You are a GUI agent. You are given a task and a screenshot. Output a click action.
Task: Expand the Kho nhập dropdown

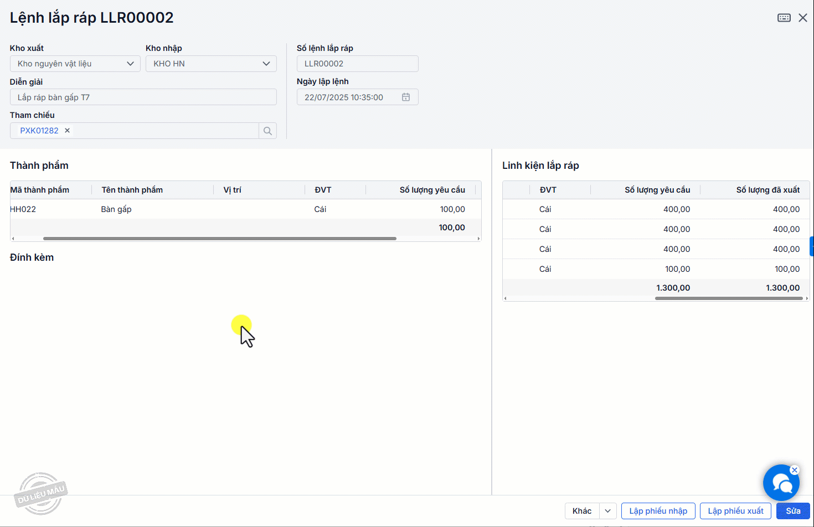coord(266,64)
